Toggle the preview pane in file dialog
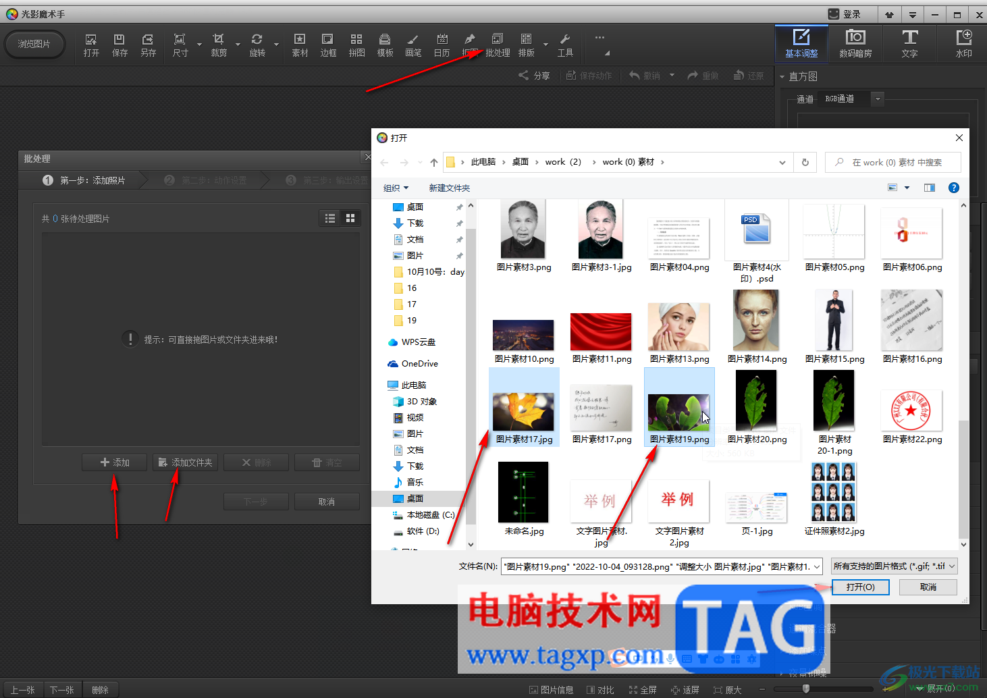Screen dimensions: 987x698 click(x=930, y=188)
